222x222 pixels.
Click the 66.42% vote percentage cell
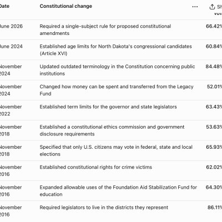214,26
